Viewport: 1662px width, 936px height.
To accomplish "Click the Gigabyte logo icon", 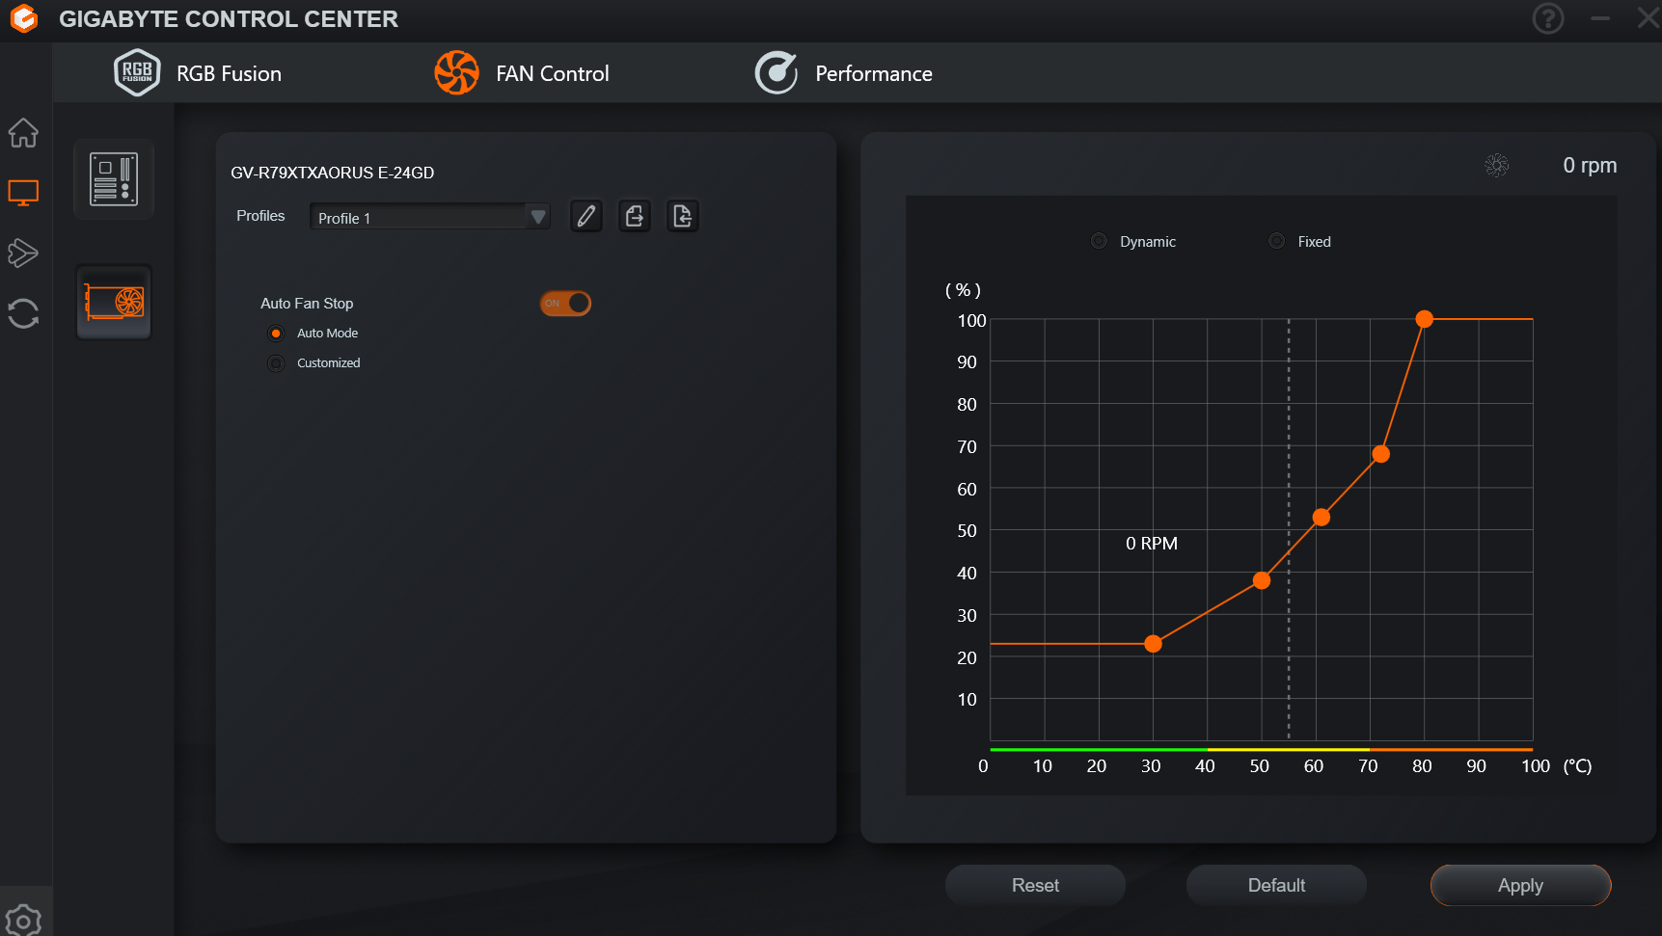I will [24, 18].
